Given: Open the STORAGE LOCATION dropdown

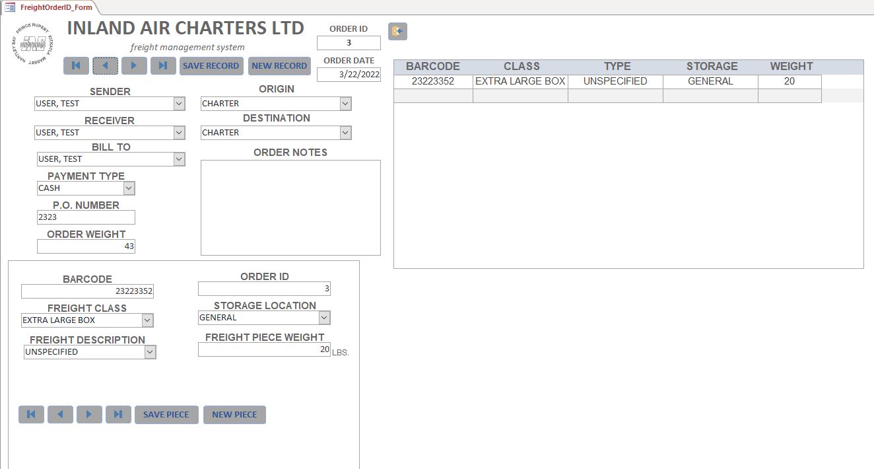Looking at the screenshot, I should (x=324, y=318).
